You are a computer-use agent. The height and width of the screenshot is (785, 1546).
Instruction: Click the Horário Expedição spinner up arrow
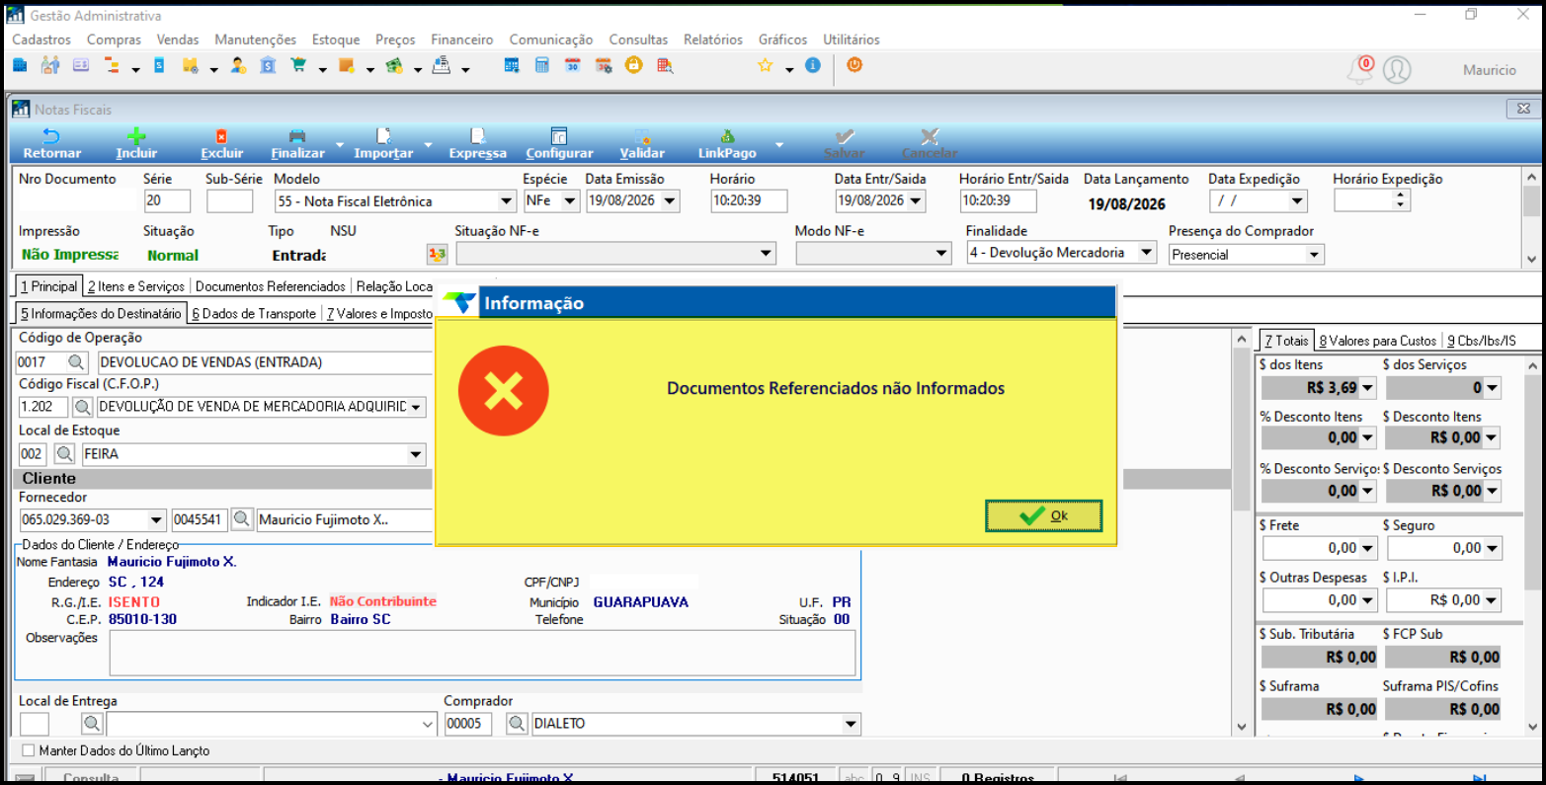[x=1401, y=195]
